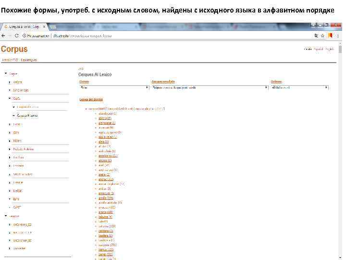
Task: Open the Chrome three-dot menu
Action: click(x=338, y=36)
